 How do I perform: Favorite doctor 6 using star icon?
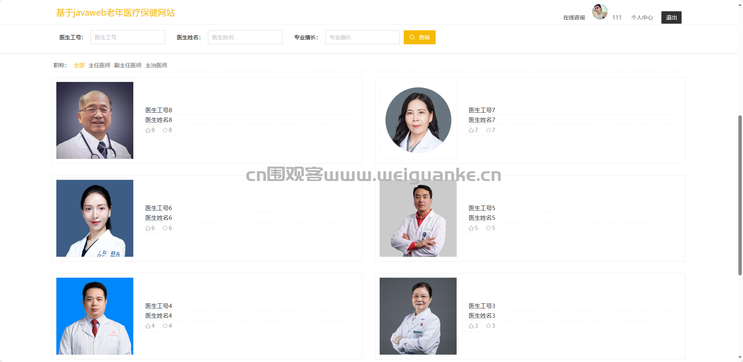165,228
